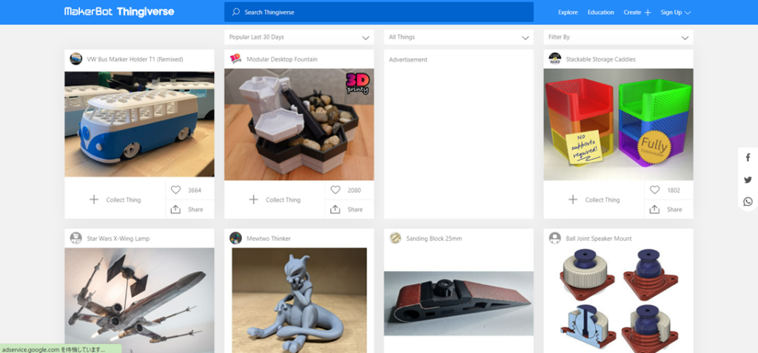Image resolution: width=758 pixels, height=353 pixels.
Task: Click the search magnifier icon
Action: point(235,12)
